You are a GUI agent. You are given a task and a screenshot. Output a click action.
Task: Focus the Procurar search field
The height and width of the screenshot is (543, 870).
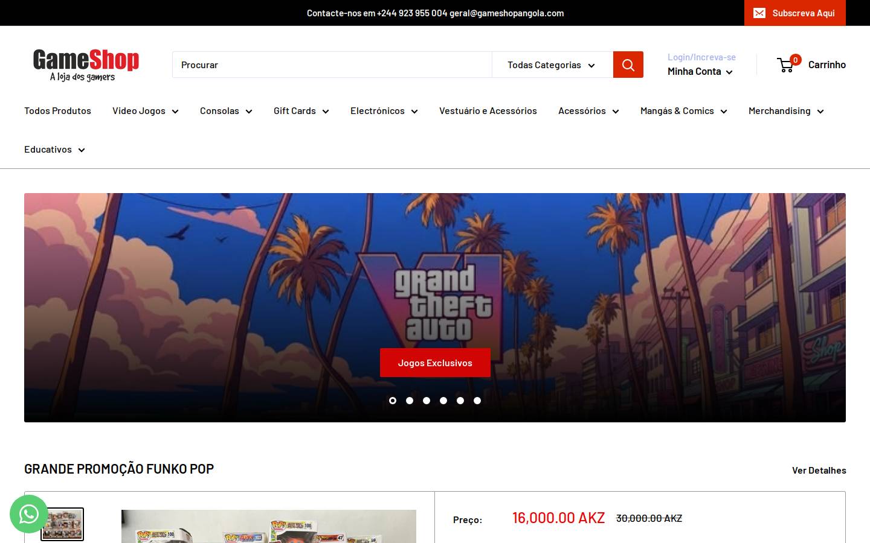click(x=332, y=65)
